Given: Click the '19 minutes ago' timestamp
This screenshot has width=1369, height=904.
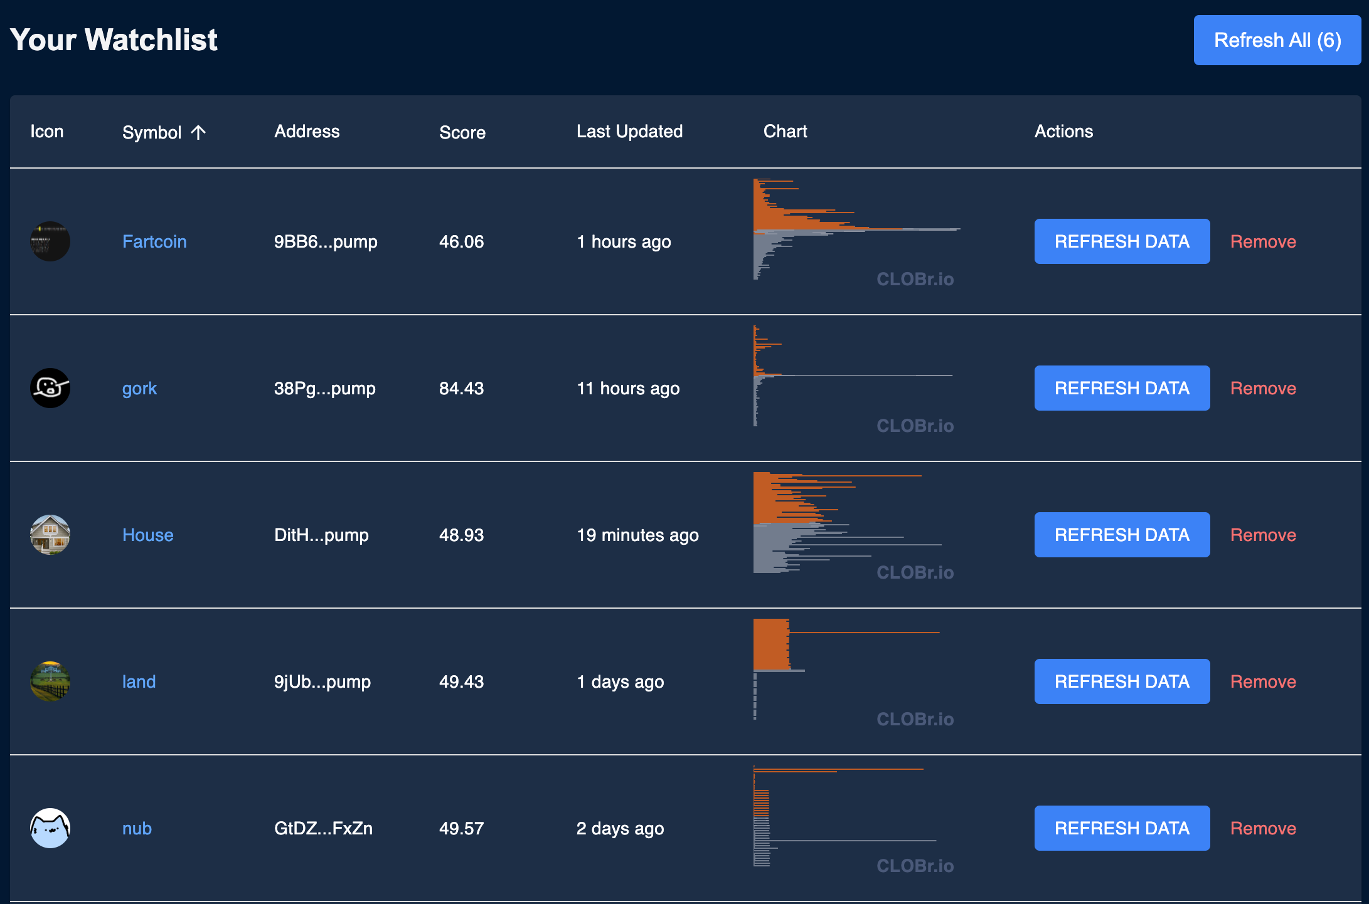Looking at the screenshot, I should [x=637, y=535].
